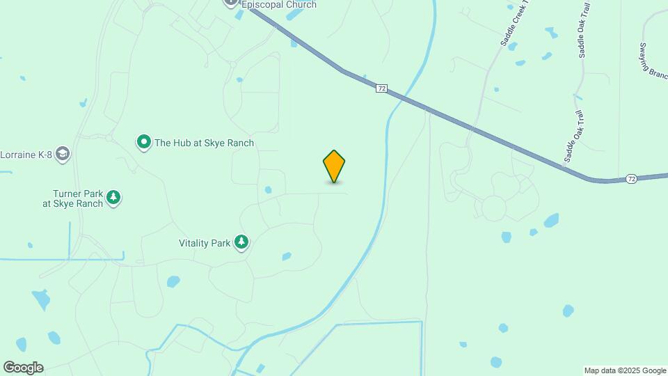Screen dimensions: 668x376
Task: Click the route 72 shield at right edge
Action: tap(631, 179)
